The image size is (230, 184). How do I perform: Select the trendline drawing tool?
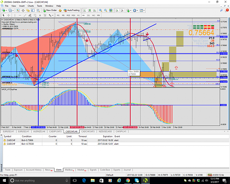click(x=25, y=15)
